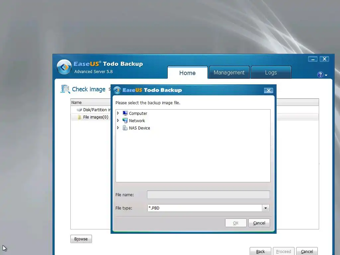Select the Network tree item label
The height and width of the screenshot is (255, 340).
pos(137,121)
